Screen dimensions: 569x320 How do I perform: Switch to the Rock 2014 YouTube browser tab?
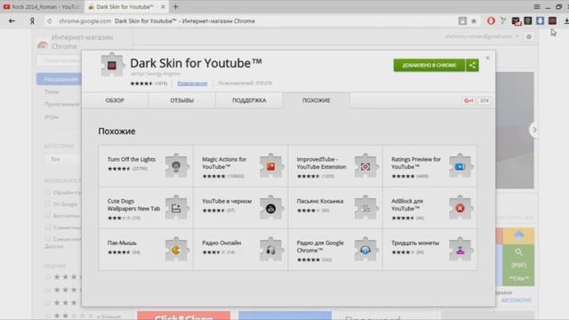click(x=42, y=6)
